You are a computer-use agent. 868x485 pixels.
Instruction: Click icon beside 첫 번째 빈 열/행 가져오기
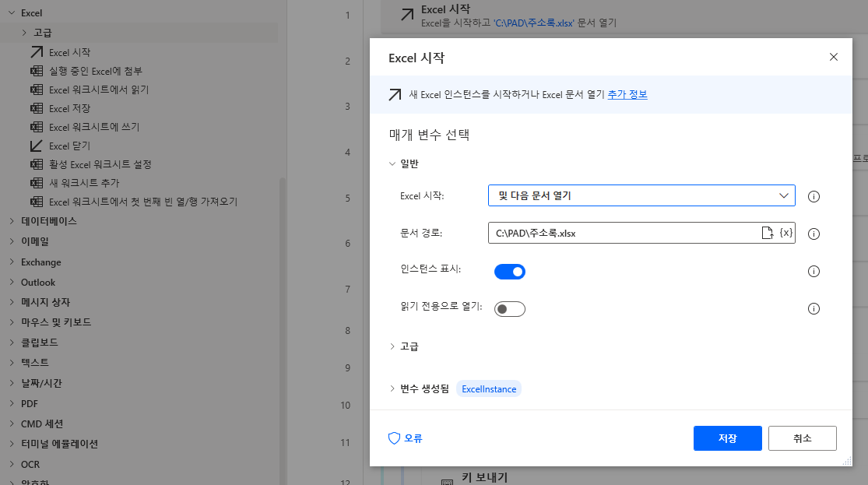tap(37, 202)
